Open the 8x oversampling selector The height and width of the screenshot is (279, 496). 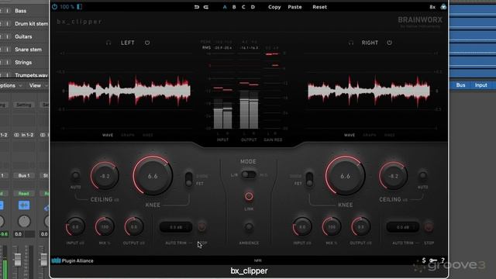coord(432,7)
